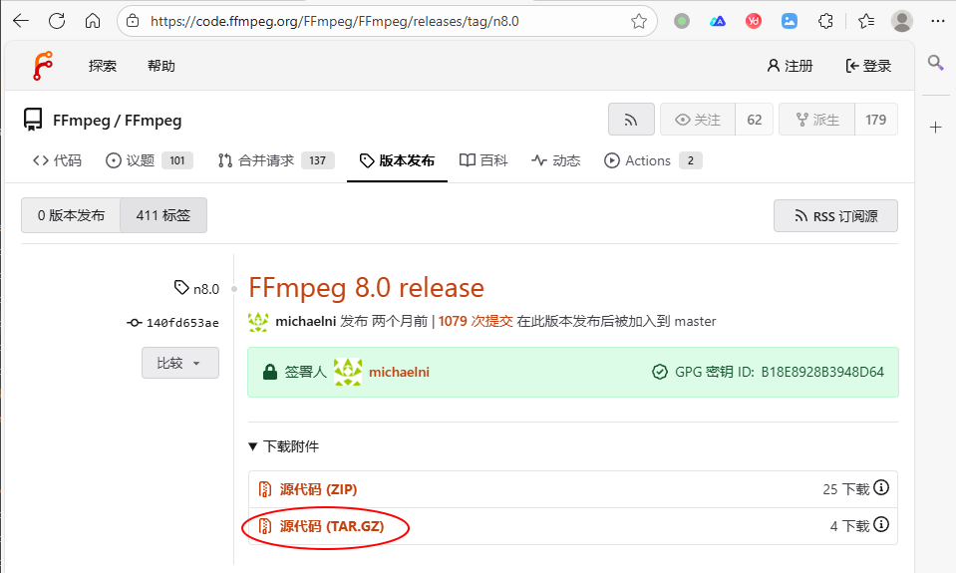
Task: Bookmark this page with the star icon
Action: [x=638, y=21]
